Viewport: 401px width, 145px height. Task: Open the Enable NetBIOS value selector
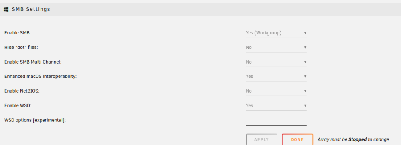pyautogui.click(x=276, y=91)
